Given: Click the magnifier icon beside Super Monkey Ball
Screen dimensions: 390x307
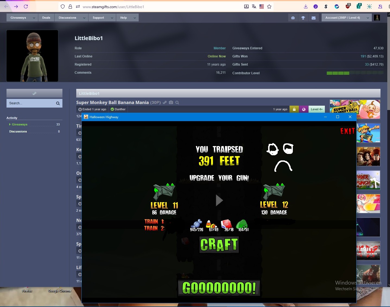Looking at the screenshot, I should coord(177,102).
